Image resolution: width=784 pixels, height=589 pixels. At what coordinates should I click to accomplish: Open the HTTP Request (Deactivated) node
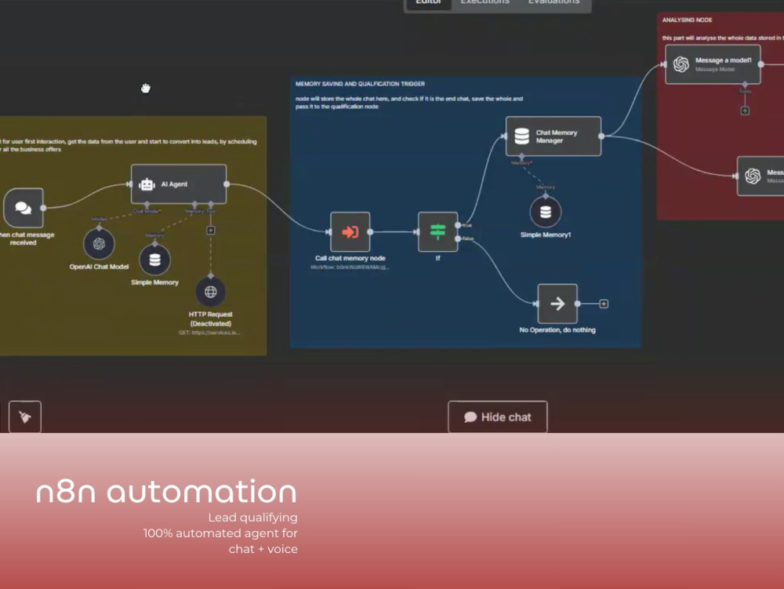pos(210,292)
